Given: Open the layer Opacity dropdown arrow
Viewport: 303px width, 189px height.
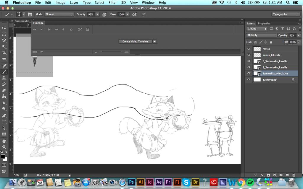Looking at the screenshot, I should pos(299,35).
